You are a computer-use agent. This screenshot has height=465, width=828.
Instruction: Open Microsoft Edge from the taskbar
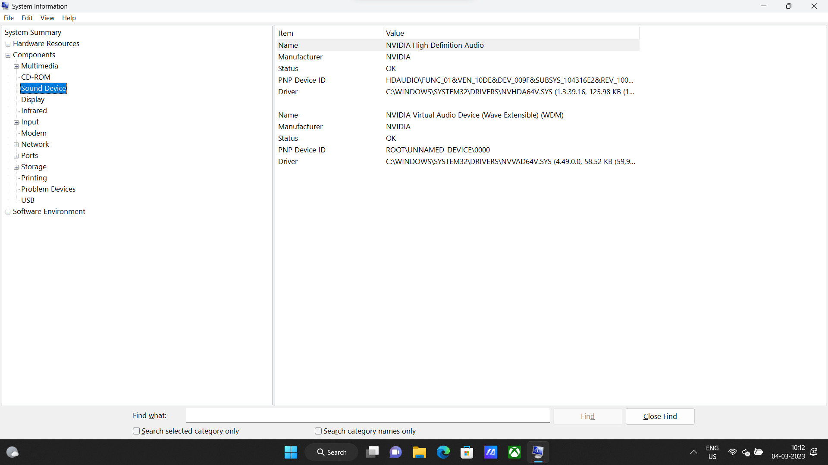pyautogui.click(x=443, y=452)
